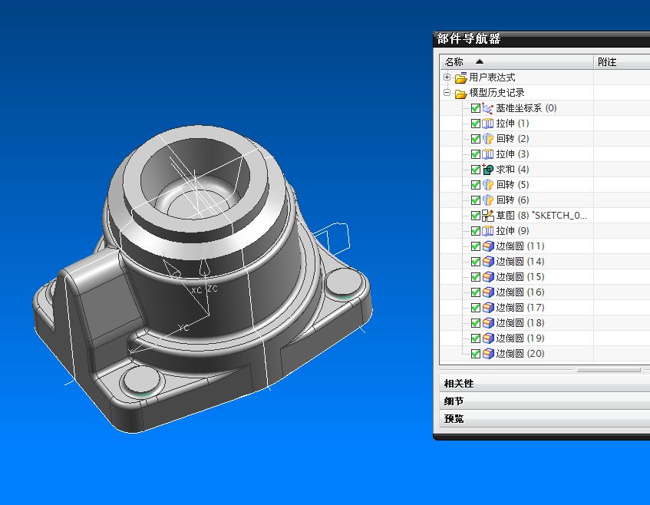The image size is (650, 505).
Task: Click the 回转 (2) revolve icon
Action: pyautogui.click(x=487, y=139)
